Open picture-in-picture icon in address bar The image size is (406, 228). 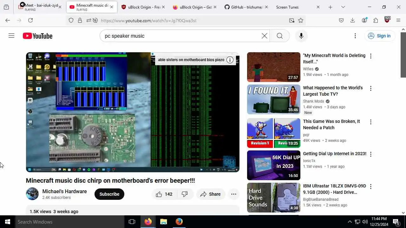tap(291, 20)
